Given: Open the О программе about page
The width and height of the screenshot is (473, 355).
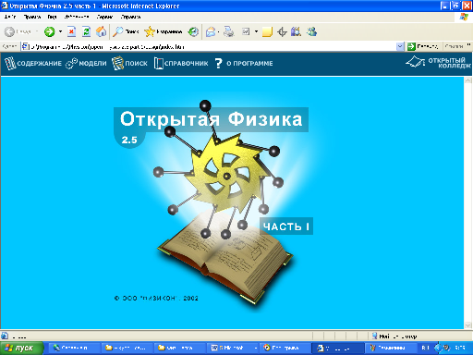Looking at the screenshot, I should point(244,63).
